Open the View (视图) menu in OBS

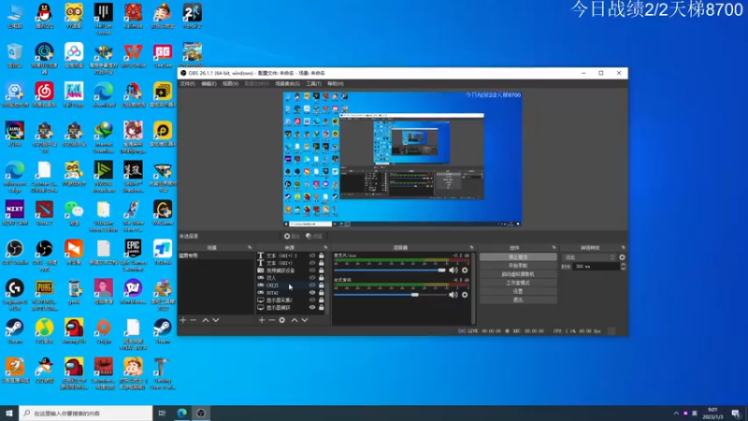point(230,83)
